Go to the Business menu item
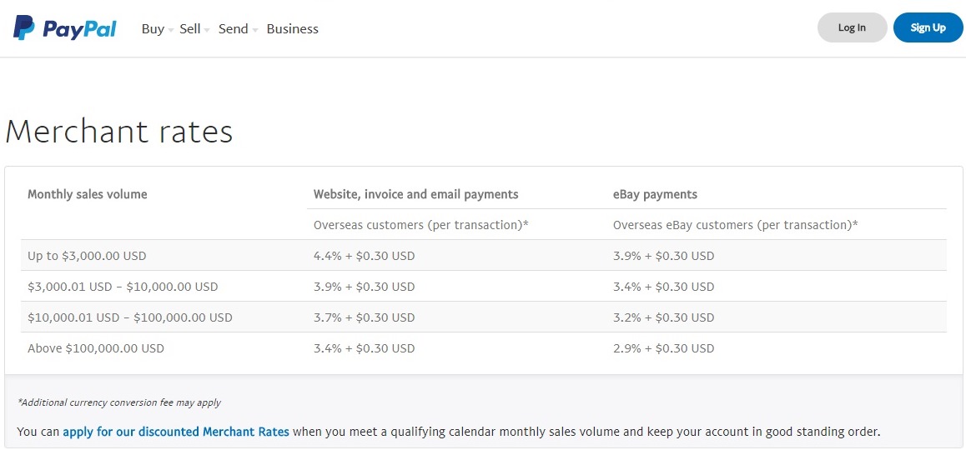Viewport: 966px width, 450px height. (x=292, y=29)
